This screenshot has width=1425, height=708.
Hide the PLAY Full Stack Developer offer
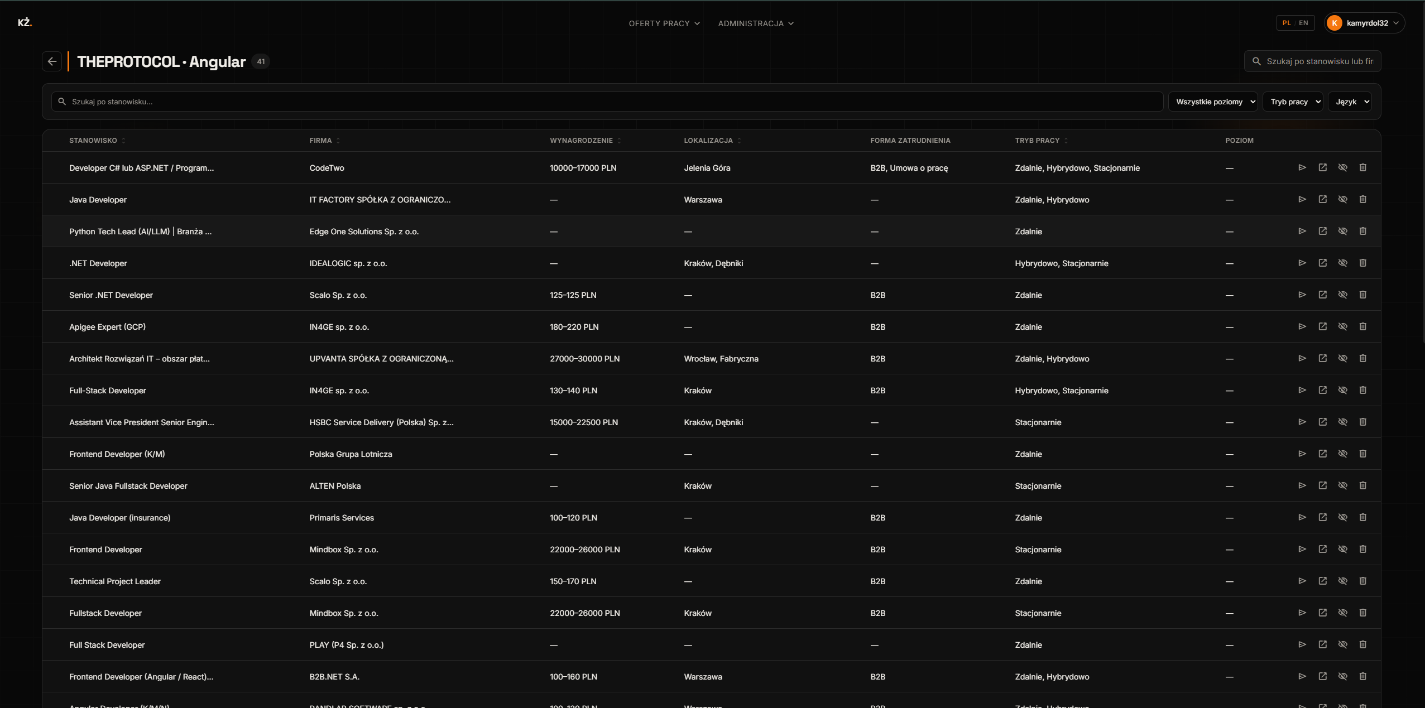[1342, 644]
